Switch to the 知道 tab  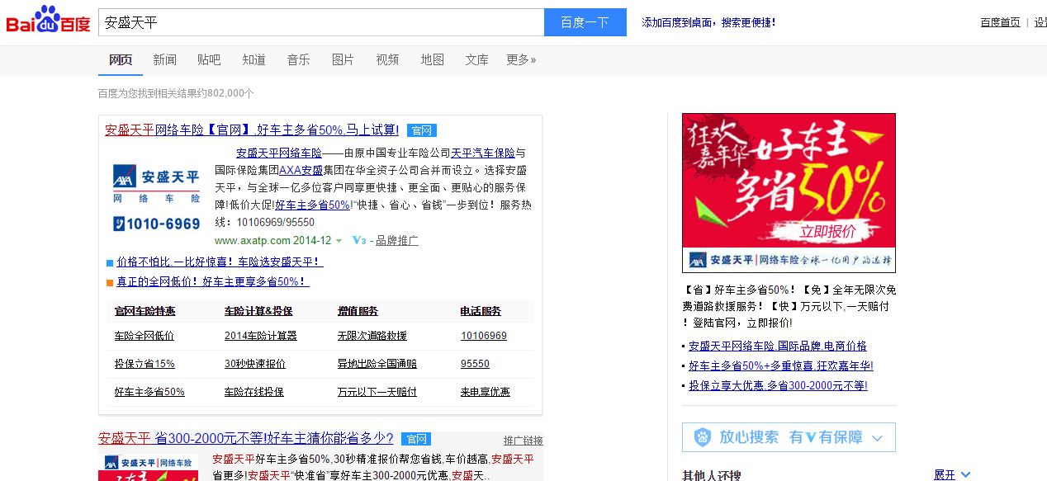[253, 59]
